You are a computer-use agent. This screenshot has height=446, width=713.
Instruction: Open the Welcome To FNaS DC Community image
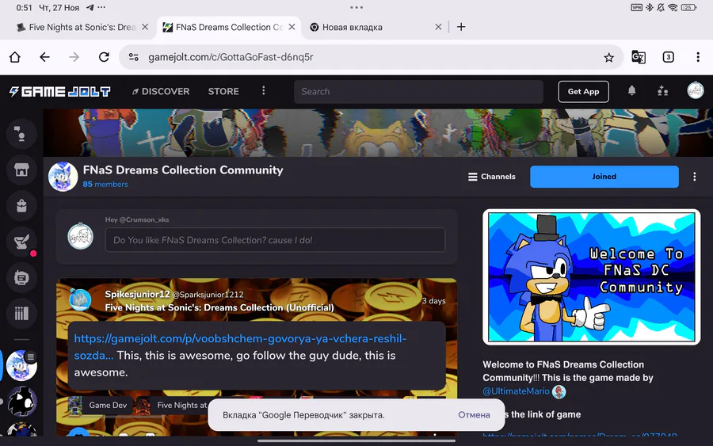pos(591,277)
